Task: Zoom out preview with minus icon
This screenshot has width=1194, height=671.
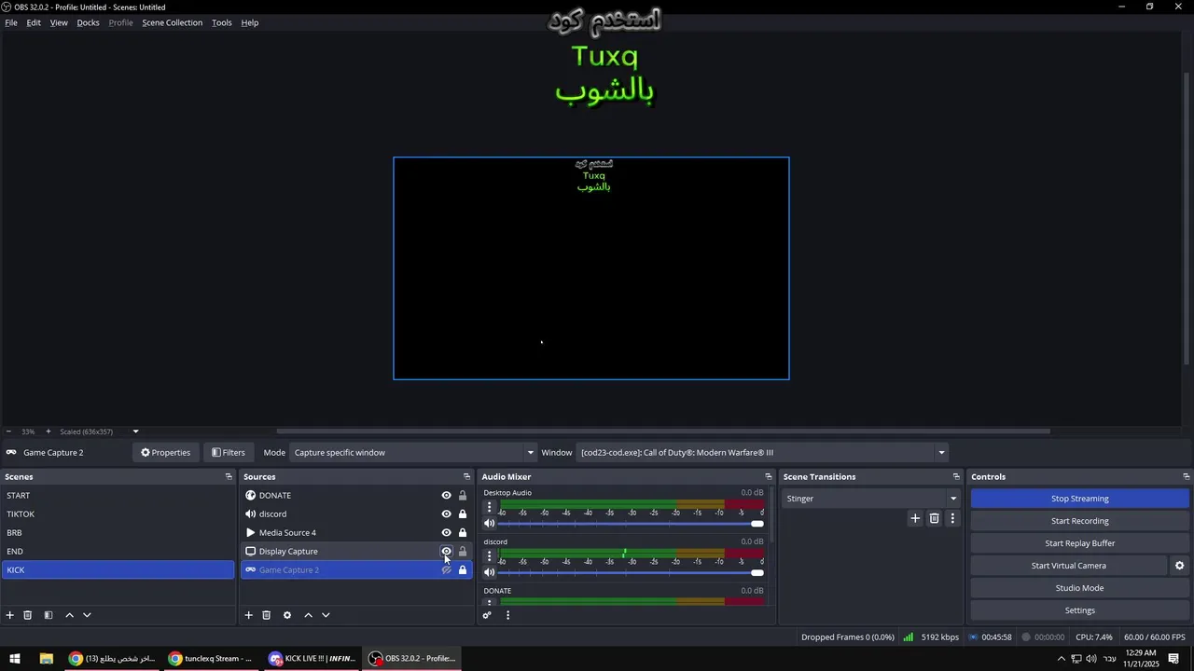Action: (x=8, y=431)
